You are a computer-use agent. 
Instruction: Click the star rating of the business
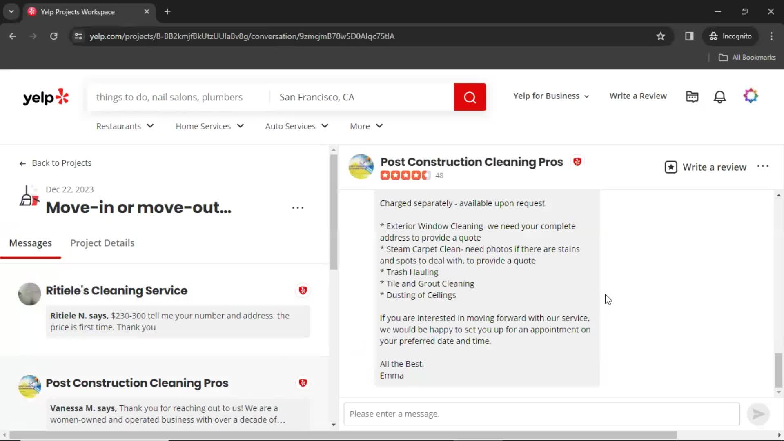(405, 176)
